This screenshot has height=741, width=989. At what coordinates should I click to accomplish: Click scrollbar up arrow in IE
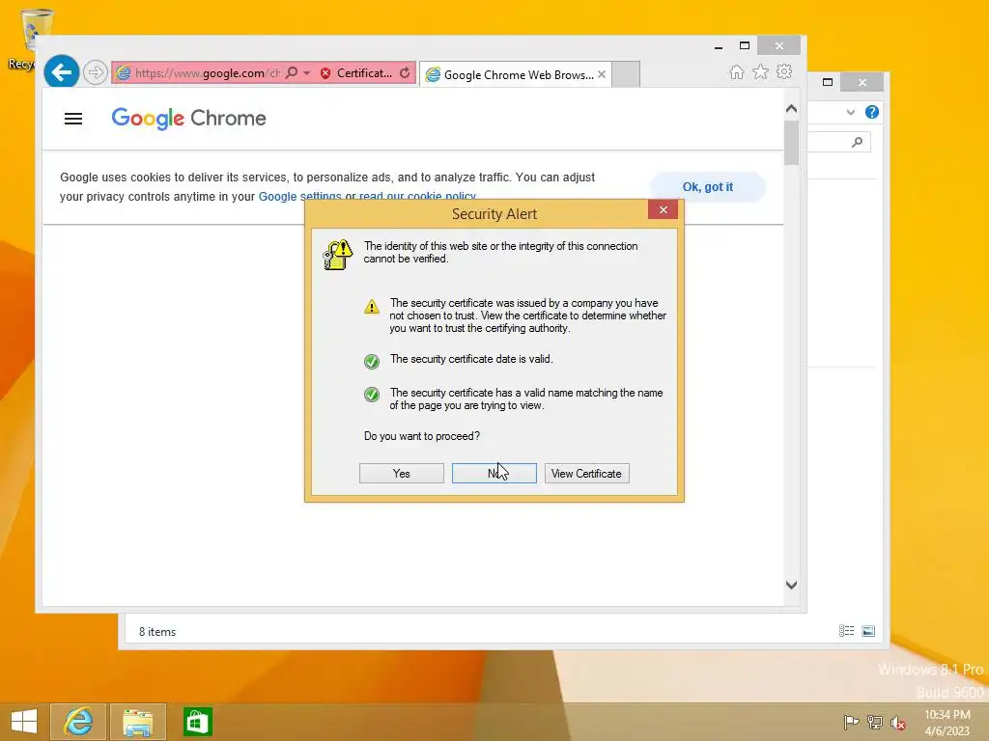point(792,109)
